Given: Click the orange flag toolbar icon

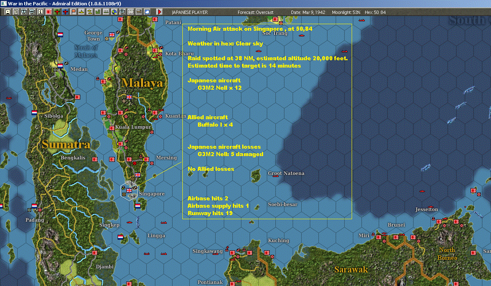Looking at the screenshot, I should tap(73, 12).
